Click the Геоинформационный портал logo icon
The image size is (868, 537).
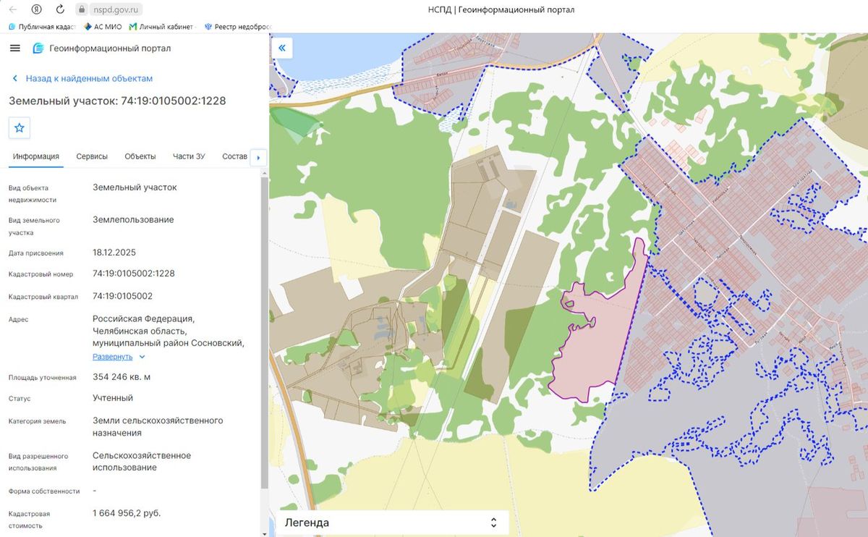click(38, 48)
